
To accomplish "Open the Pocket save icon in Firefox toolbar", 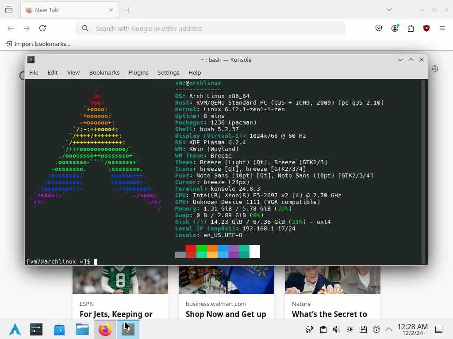I will click(x=379, y=28).
